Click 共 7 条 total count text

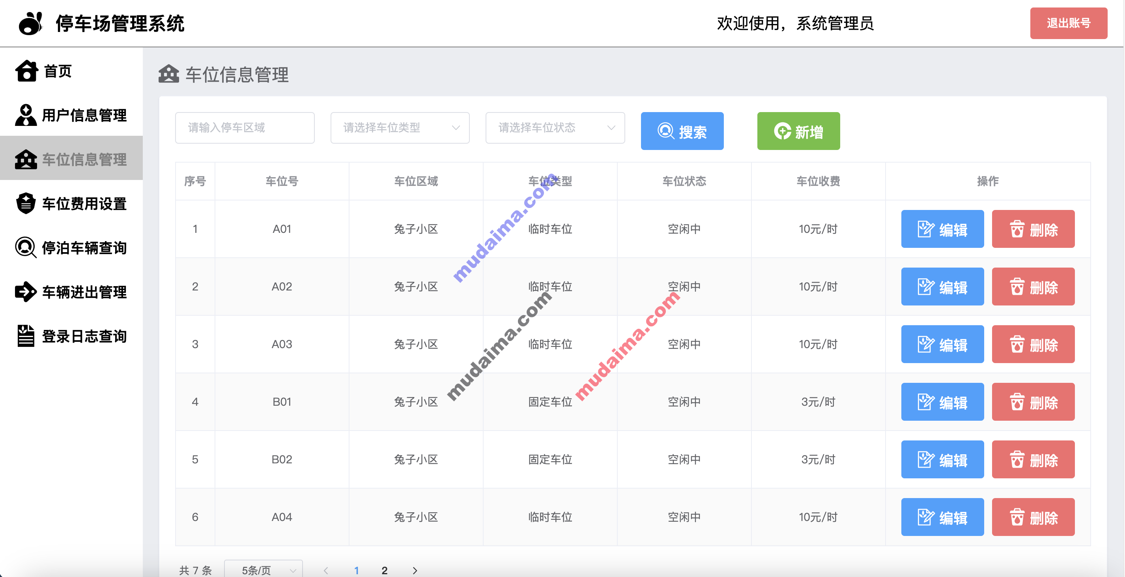[195, 570]
